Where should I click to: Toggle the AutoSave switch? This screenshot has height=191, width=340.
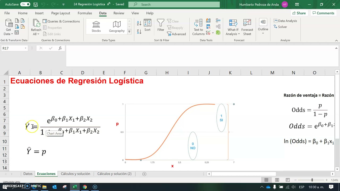pyautogui.click(x=25, y=4)
